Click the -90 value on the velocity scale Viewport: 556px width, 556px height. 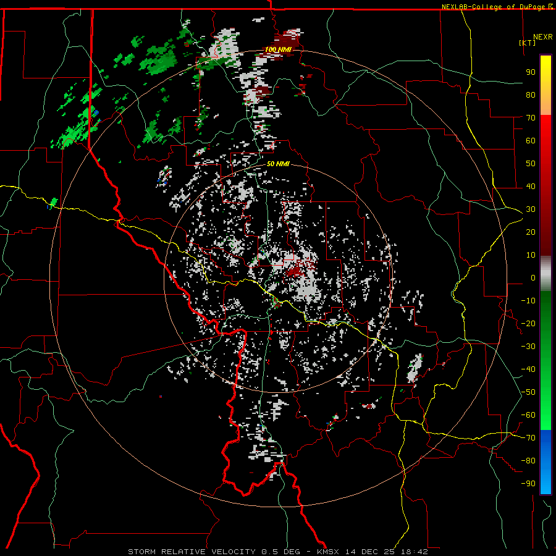coord(528,484)
